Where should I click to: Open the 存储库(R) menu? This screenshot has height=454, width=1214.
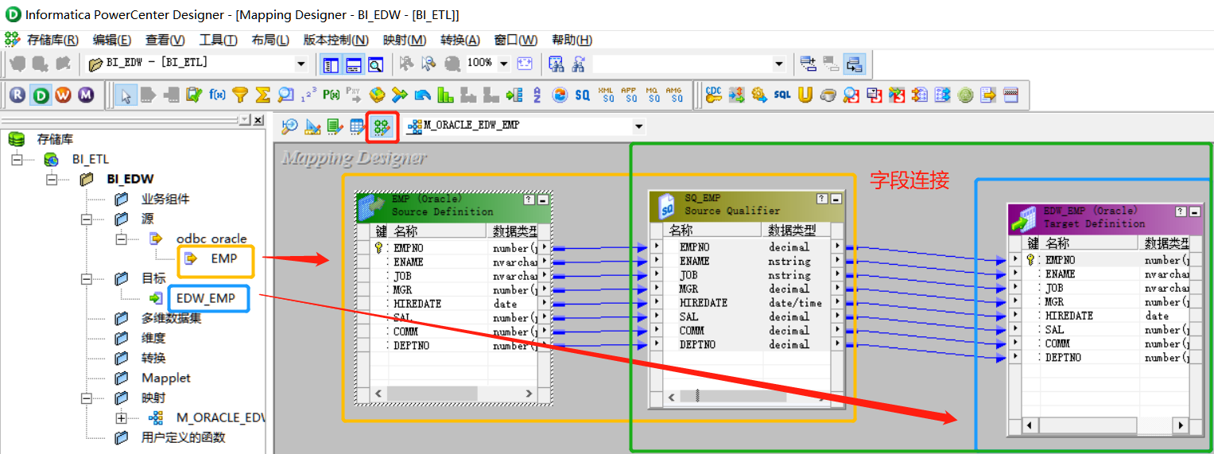click(52, 40)
